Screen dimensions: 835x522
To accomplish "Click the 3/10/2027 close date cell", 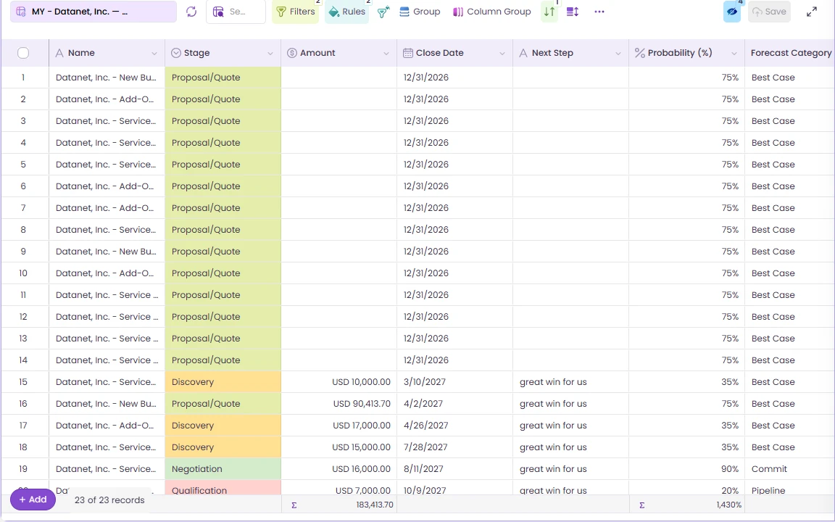I will coord(454,382).
